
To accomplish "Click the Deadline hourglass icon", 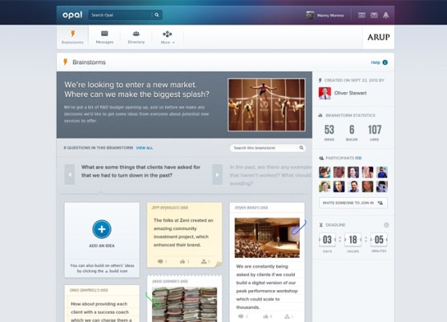I will point(321,225).
